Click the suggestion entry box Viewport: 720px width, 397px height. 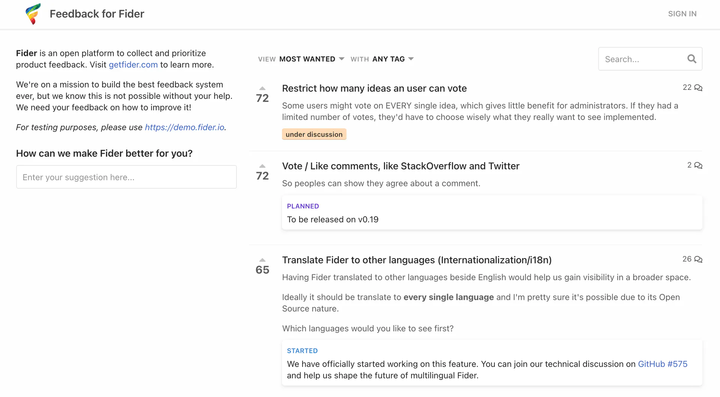(x=126, y=177)
